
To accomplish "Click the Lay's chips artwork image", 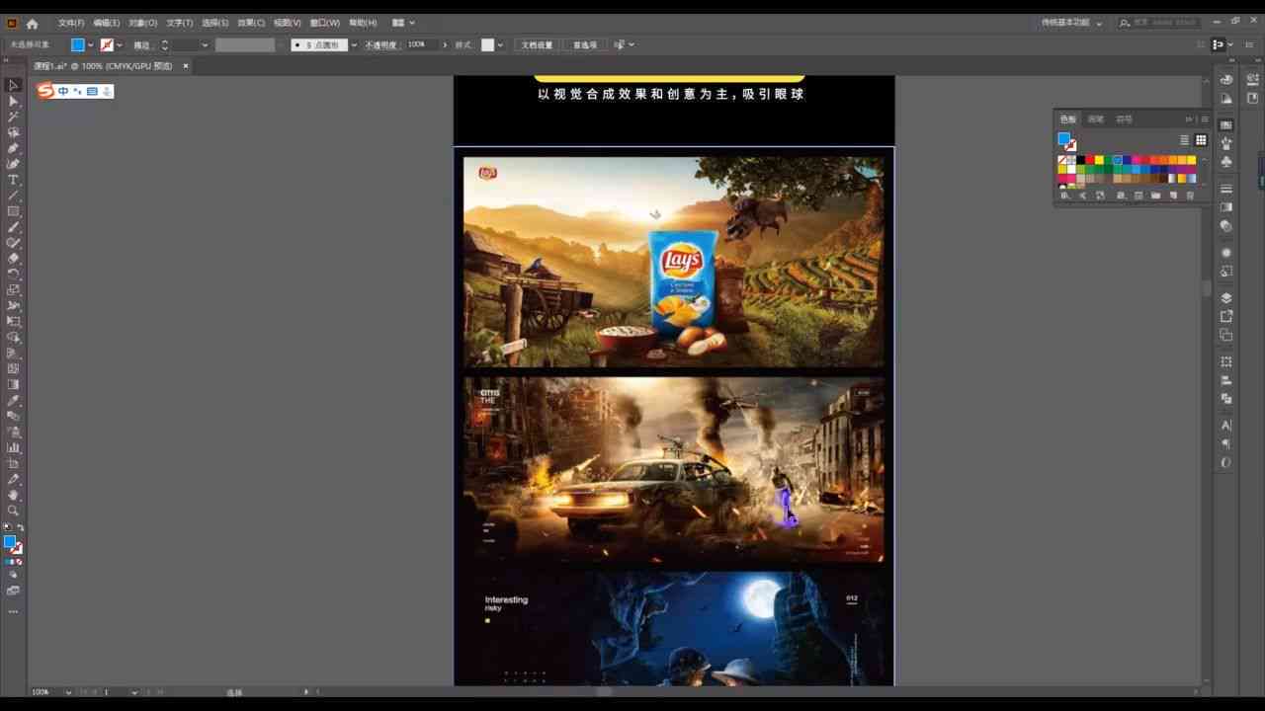I will pyautogui.click(x=674, y=262).
